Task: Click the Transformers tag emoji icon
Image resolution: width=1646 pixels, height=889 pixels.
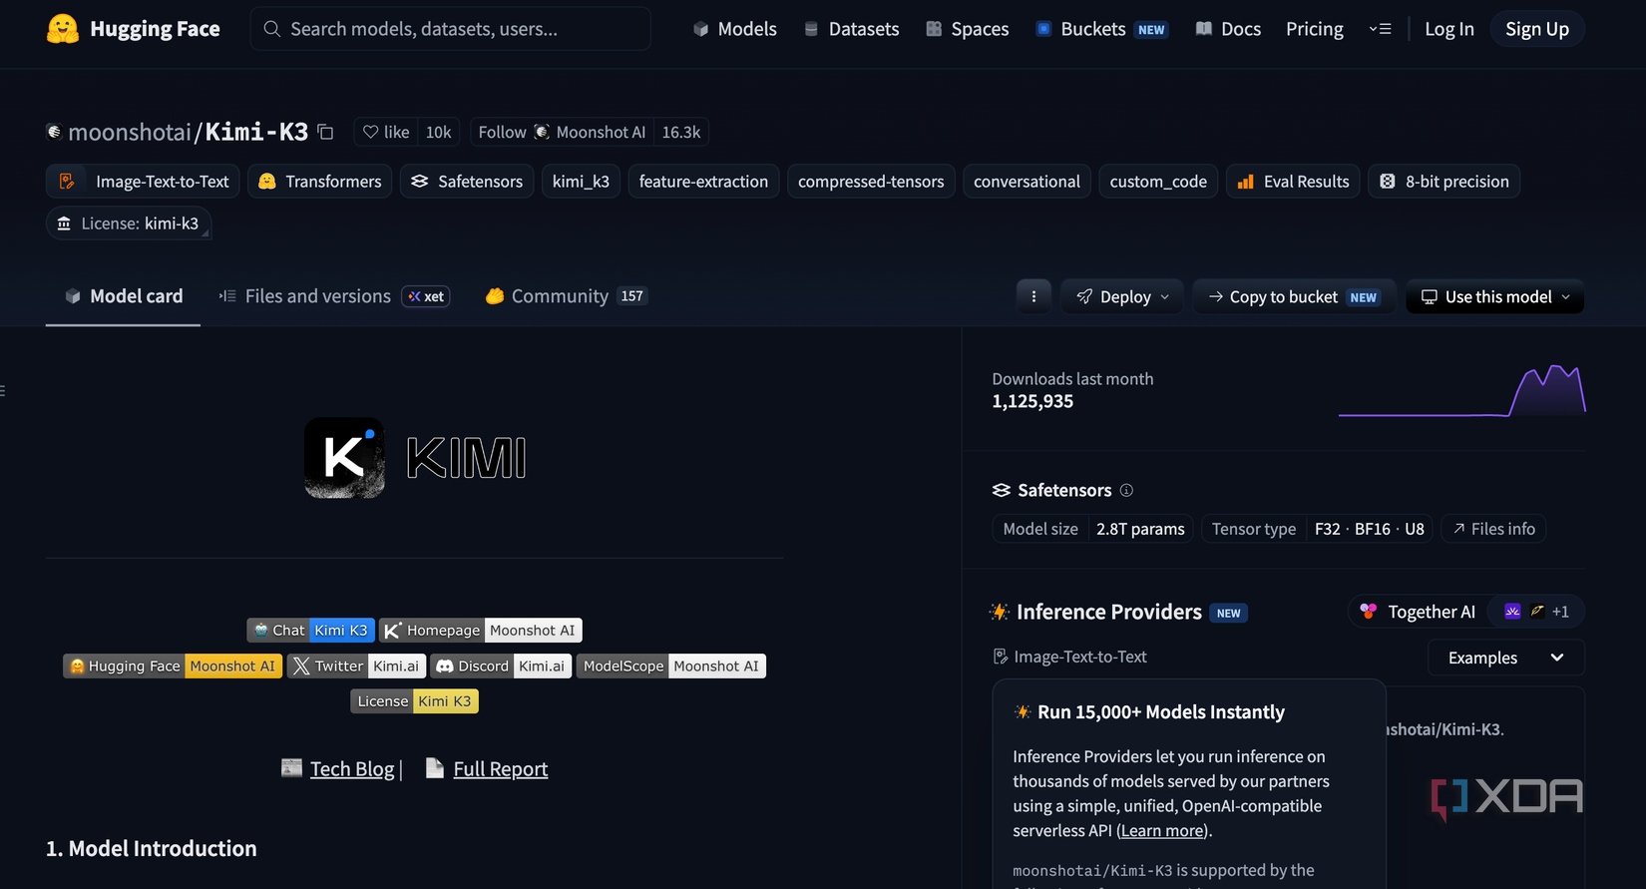Action: click(266, 182)
